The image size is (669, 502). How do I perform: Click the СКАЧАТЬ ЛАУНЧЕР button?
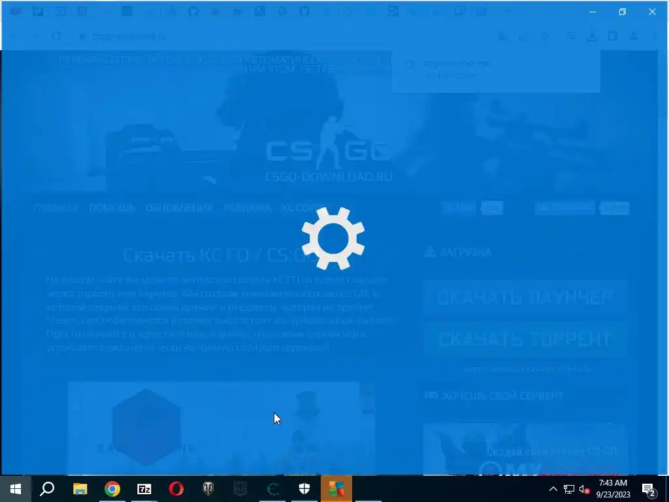pyautogui.click(x=525, y=297)
